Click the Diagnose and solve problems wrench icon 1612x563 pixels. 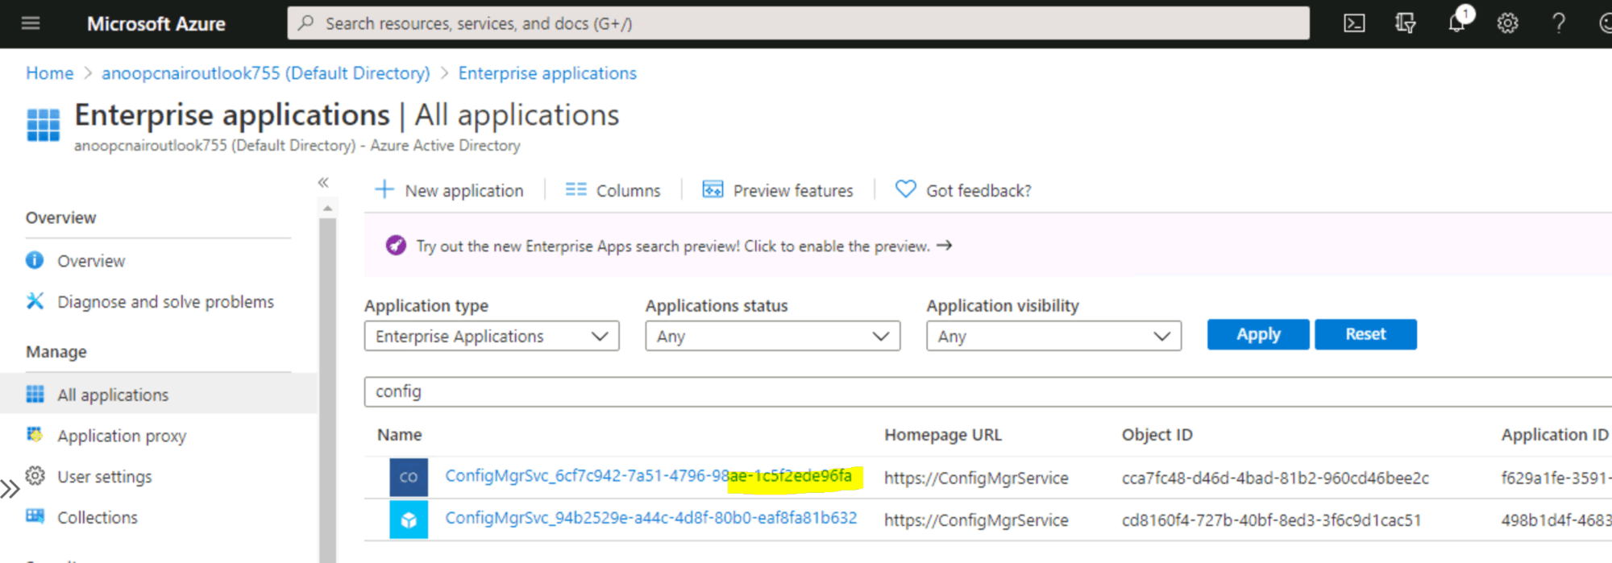[x=35, y=301]
